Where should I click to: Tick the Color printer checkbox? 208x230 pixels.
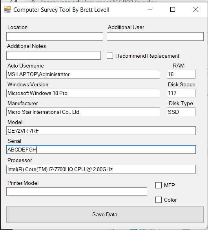pyautogui.click(x=159, y=200)
